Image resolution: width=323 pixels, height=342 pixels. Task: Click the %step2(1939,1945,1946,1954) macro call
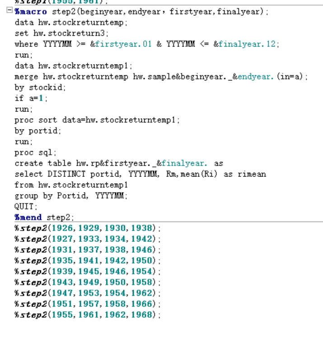pos(87,272)
